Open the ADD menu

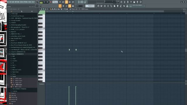pyautogui.click(x=13, y=2)
